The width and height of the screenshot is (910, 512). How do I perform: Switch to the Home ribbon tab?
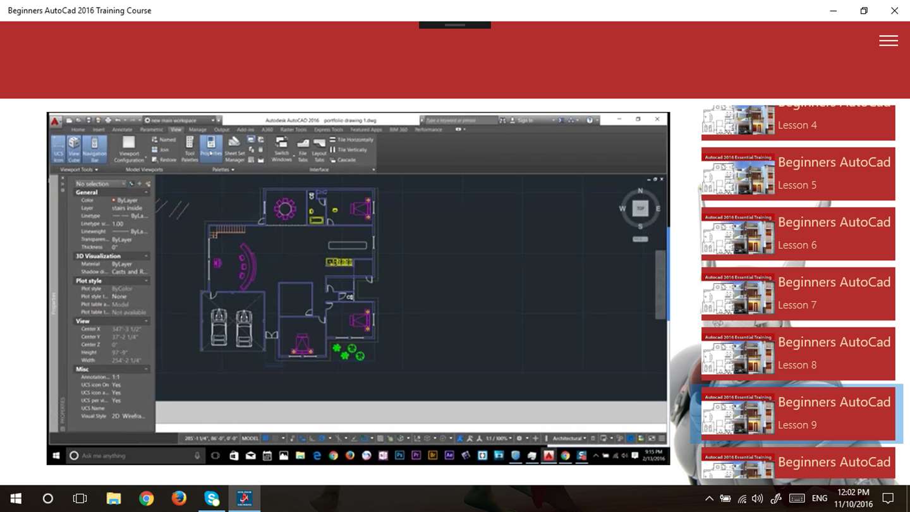pos(78,130)
